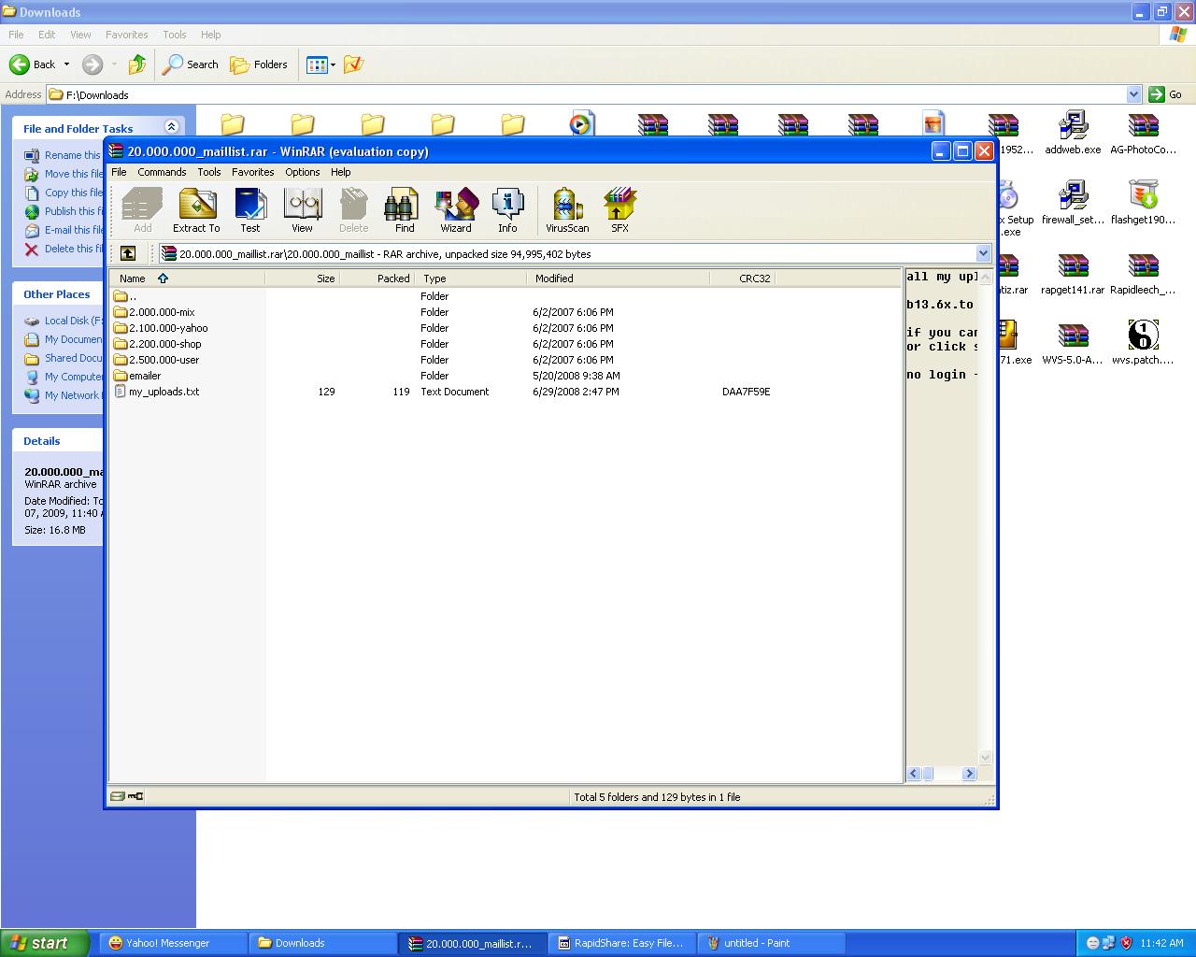Switch to Downloads window on taskbar
The image size is (1196, 957).
322,943
